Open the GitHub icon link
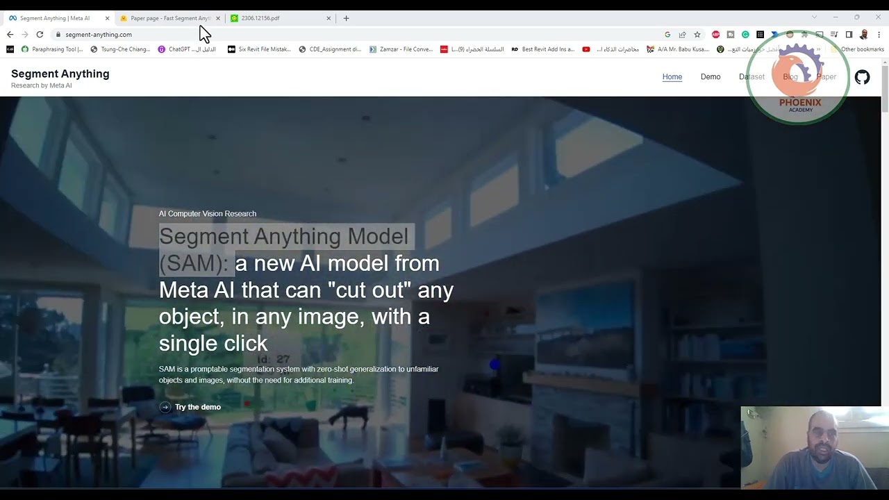 [862, 77]
